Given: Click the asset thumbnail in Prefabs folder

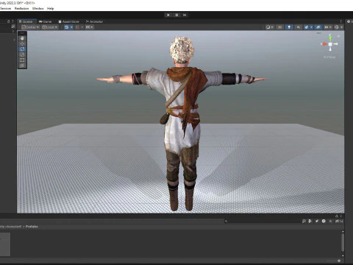Looking at the screenshot, I should tap(5, 244).
